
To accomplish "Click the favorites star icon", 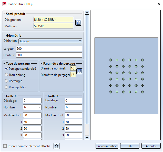I will pyautogui.click(x=57, y=146).
